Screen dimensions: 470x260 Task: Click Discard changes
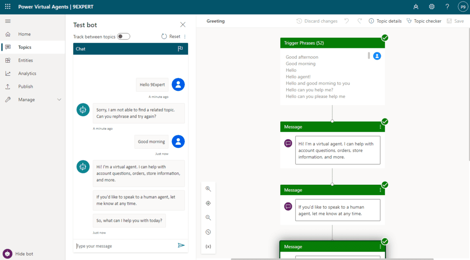click(x=317, y=21)
